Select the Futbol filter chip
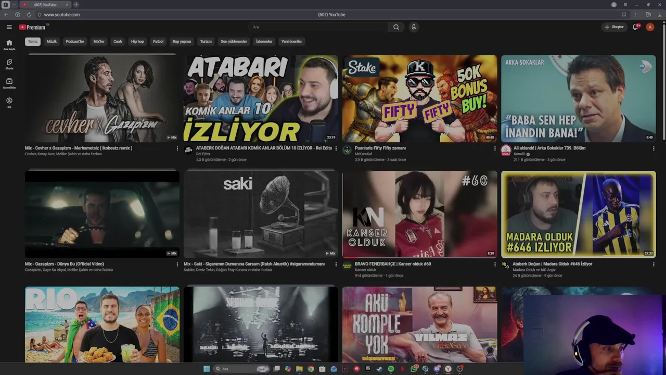The height and width of the screenshot is (375, 666). point(158,41)
